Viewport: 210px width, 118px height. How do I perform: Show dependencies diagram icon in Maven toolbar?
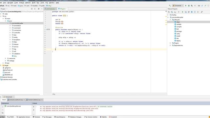coord(195,12)
